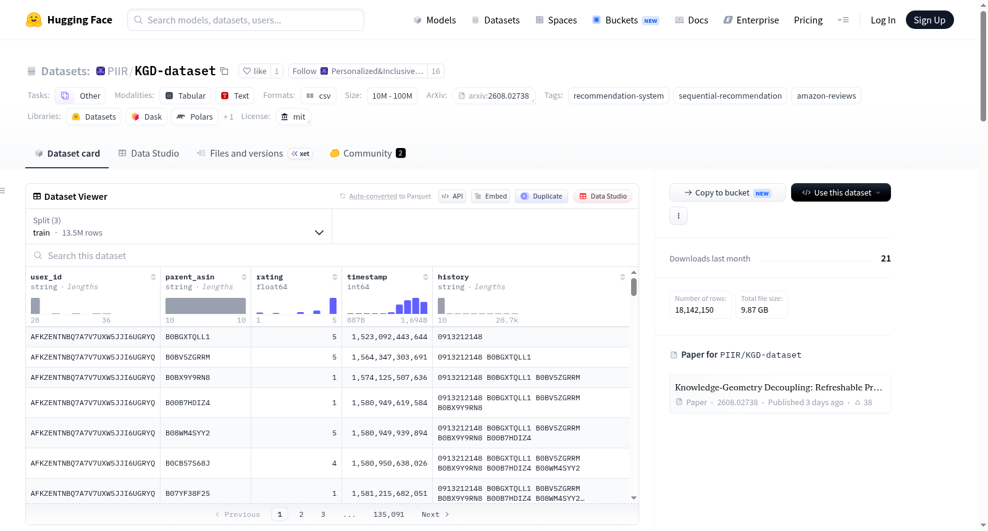Open the arxiv:2608.02738 tag

pos(493,96)
